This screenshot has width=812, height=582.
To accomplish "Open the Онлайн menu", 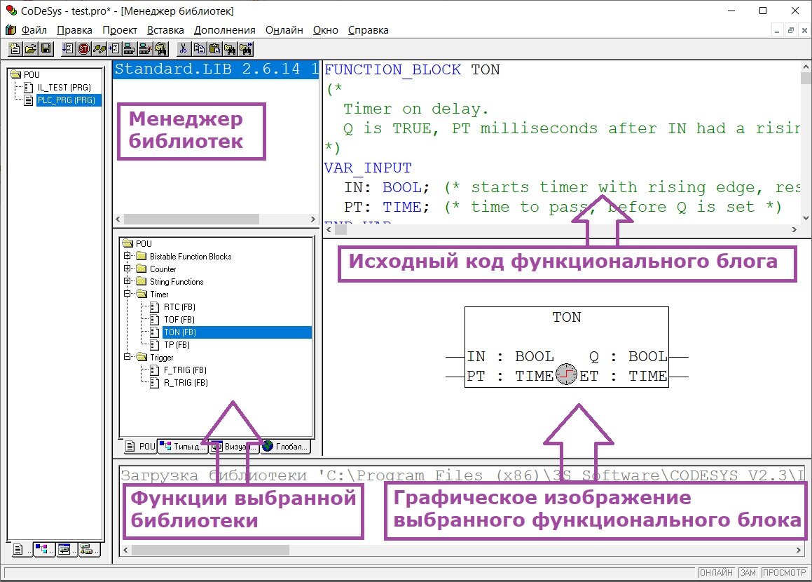I will click(284, 30).
